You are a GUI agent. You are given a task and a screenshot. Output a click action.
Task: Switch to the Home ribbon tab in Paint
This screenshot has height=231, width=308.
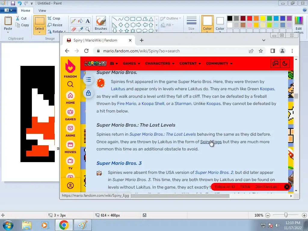tap(26, 11)
